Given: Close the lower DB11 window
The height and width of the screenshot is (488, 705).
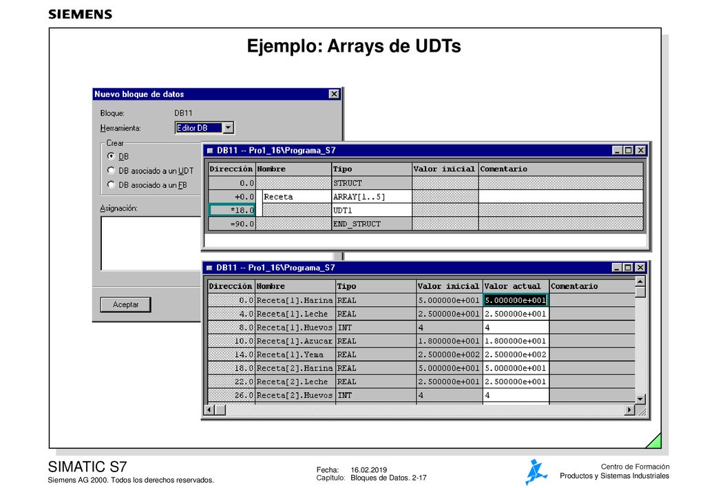Looking at the screenshot, I should click(640, 268).
